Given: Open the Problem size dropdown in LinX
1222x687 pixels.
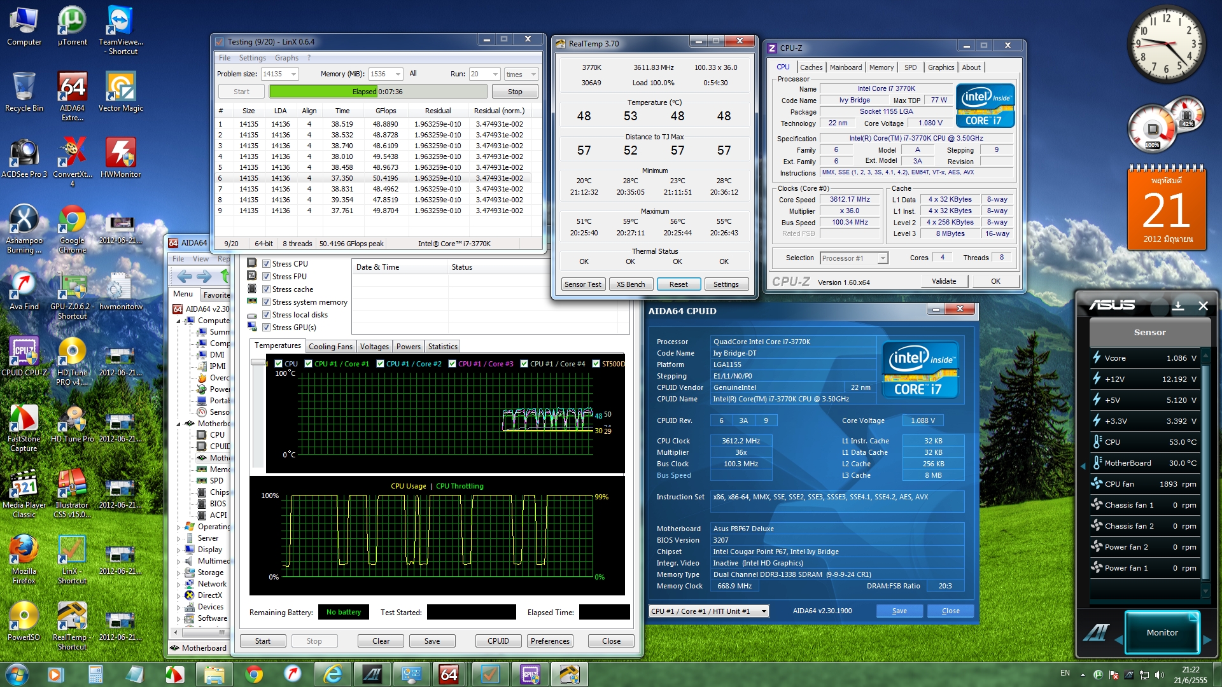Looking at the screenshot, I should click(293, 74).
